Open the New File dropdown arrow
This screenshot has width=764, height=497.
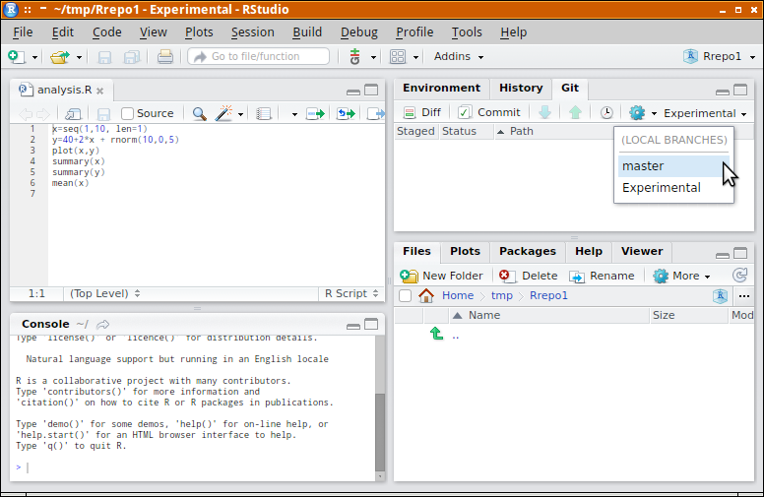pyautogui.click(x=34, y=57)
